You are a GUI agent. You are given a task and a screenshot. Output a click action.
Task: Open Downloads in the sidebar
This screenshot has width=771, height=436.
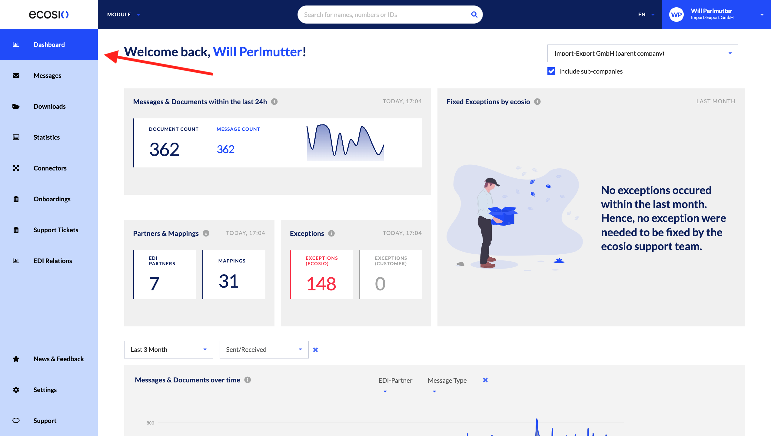[49, 106]
